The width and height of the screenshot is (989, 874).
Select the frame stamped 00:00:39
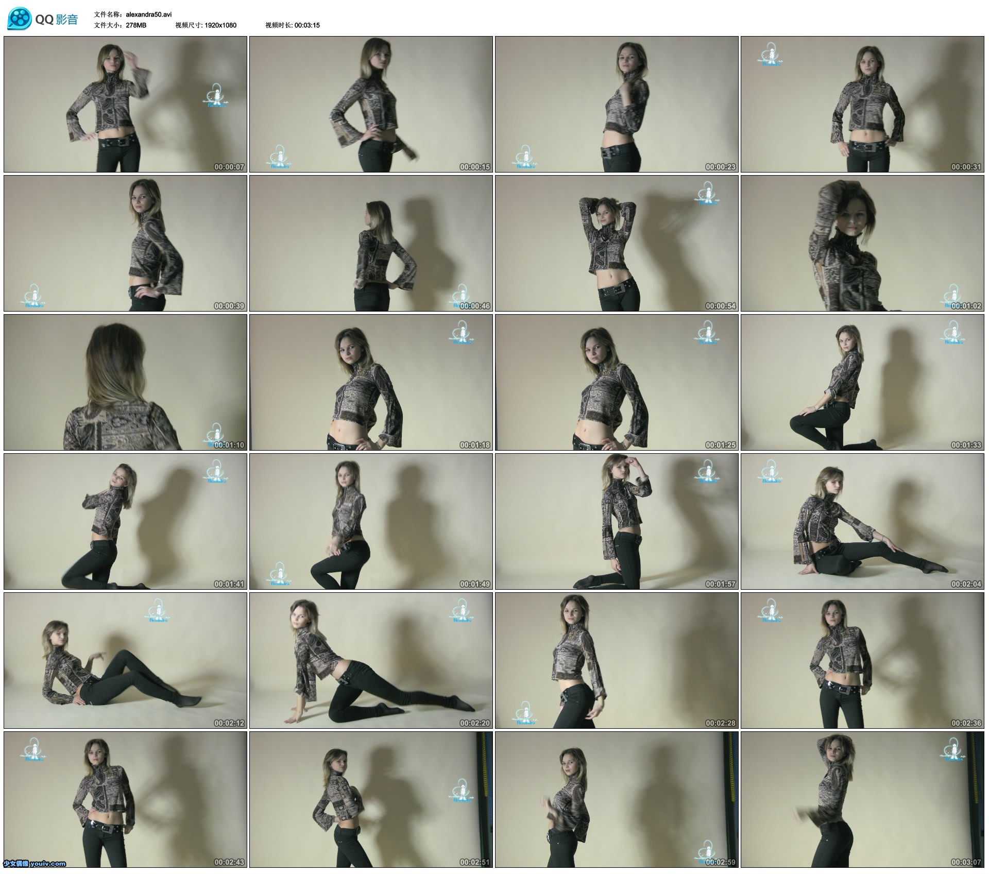(x=125, y=243)
